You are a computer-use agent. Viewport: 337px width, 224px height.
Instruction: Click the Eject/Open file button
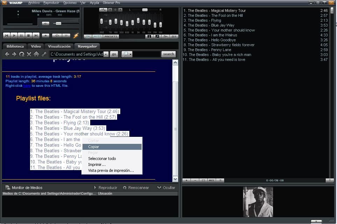45,36
